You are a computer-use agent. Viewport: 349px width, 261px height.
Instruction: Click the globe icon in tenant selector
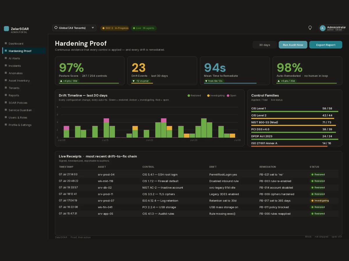[56, 28]
